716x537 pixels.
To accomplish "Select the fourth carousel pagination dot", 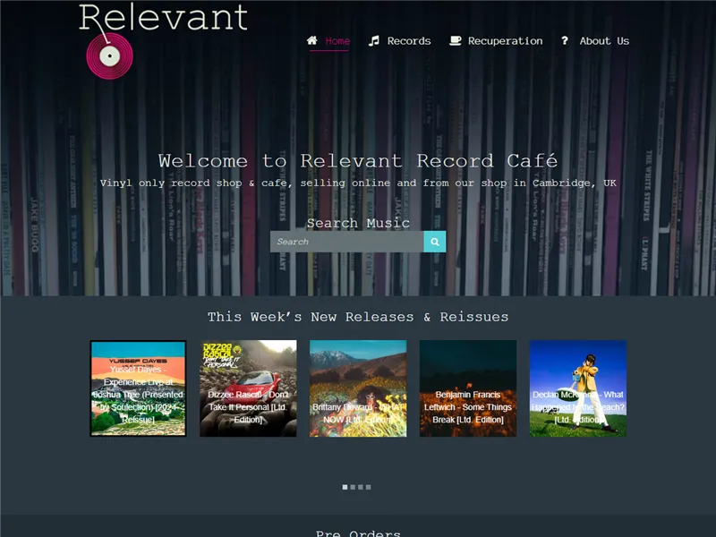I will 369,487.
